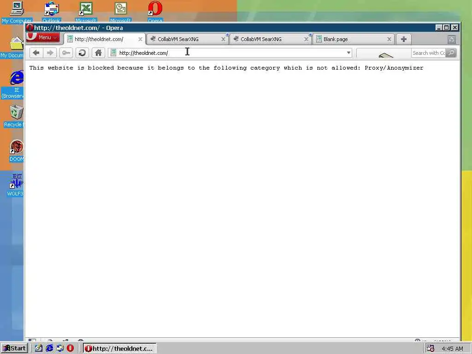Select the second Microsoft desktop shortcut

click(x=120, y=12)
